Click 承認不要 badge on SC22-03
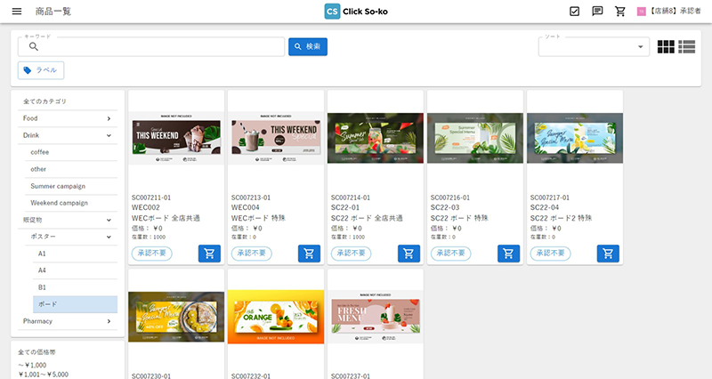 [x=451, y=254]
